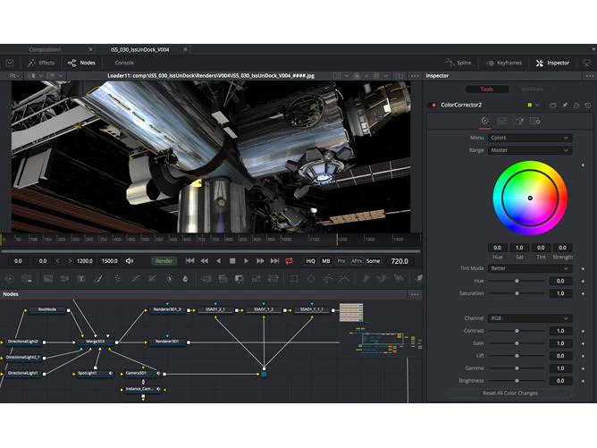The width and height of the screenshot is (597, 448).
Task: Add a Background tool from the toolbar
Action: pyautogui.click(x=48, y=279)
